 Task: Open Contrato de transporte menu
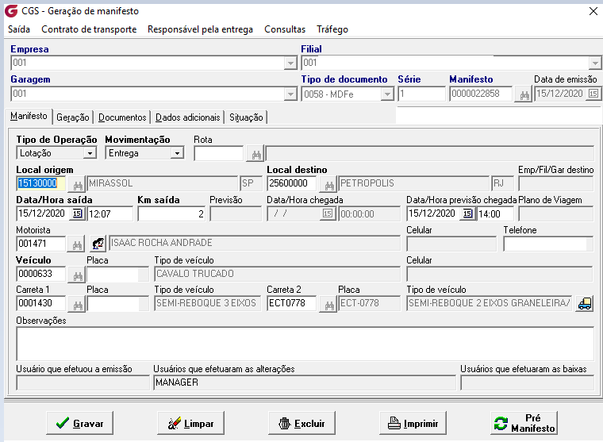(89, 29)
